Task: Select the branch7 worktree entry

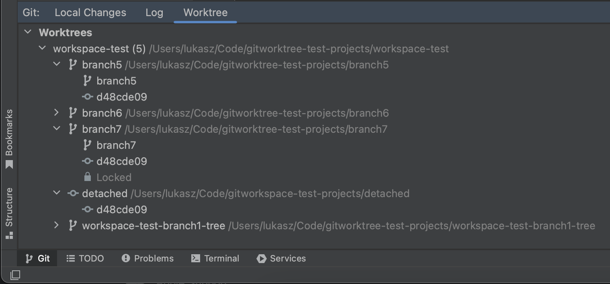Action: [x=102, y=129]
